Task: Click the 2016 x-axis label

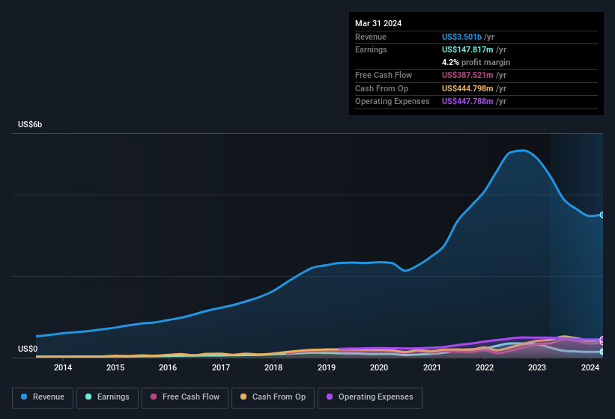Action: click(168, 367)
